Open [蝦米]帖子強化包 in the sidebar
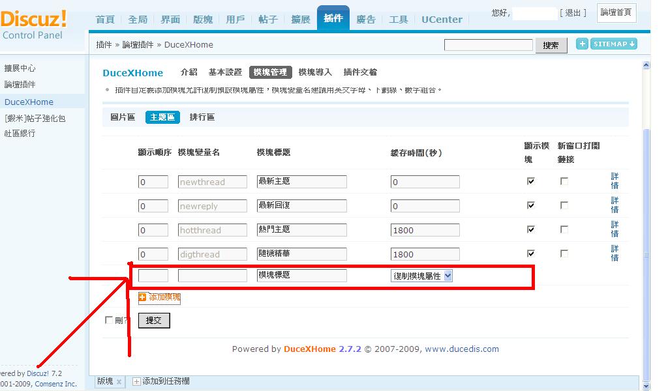 [35, 119]
